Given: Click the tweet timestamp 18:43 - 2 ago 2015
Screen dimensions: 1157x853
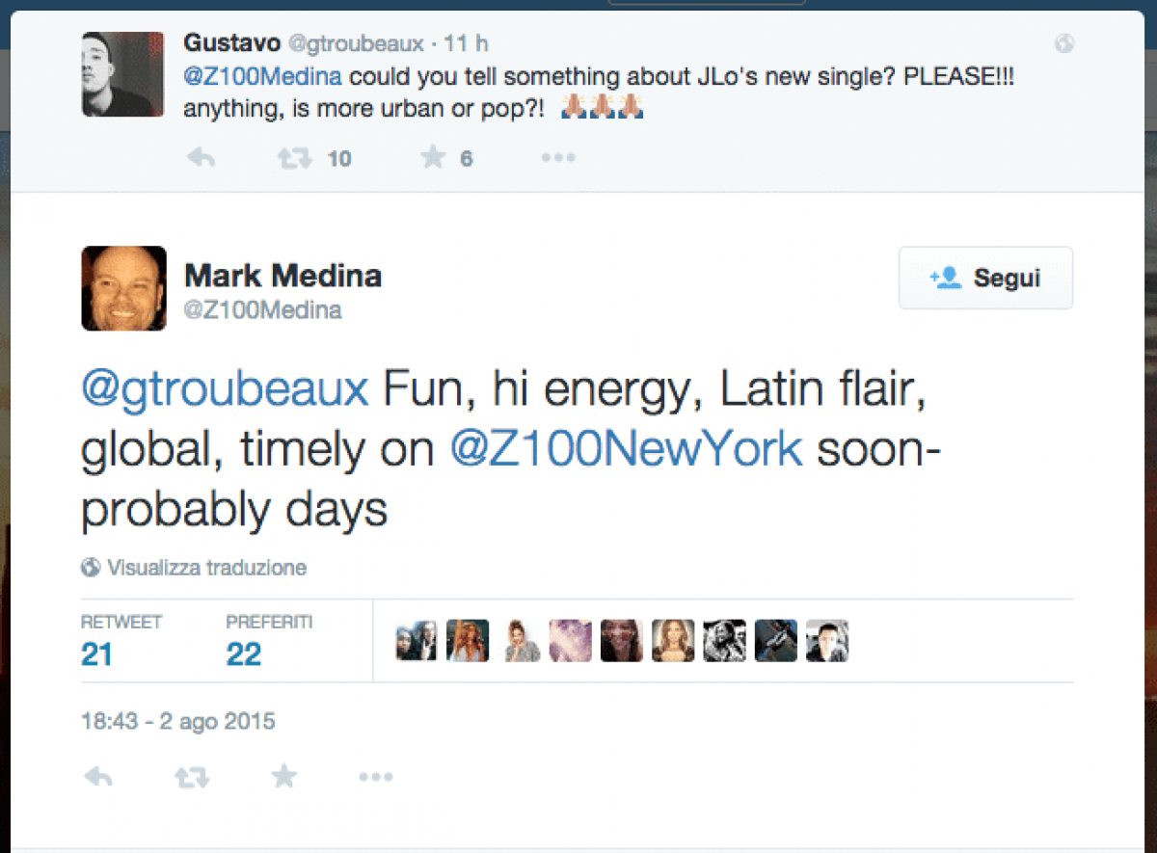Looking at the screenshot, I should (x=178, y=721).
